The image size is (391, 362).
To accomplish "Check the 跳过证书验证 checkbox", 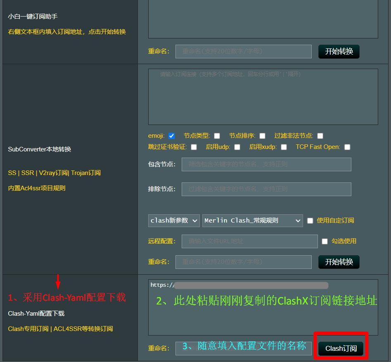I will click(x=194, y=147).
